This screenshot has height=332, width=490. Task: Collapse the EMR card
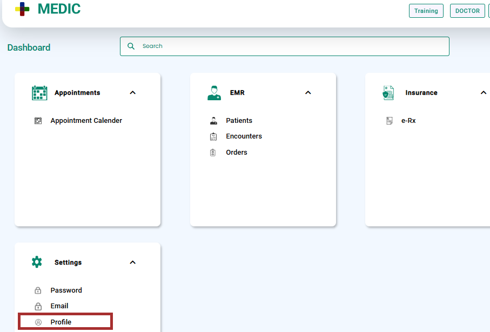click(x=308, y=93)
